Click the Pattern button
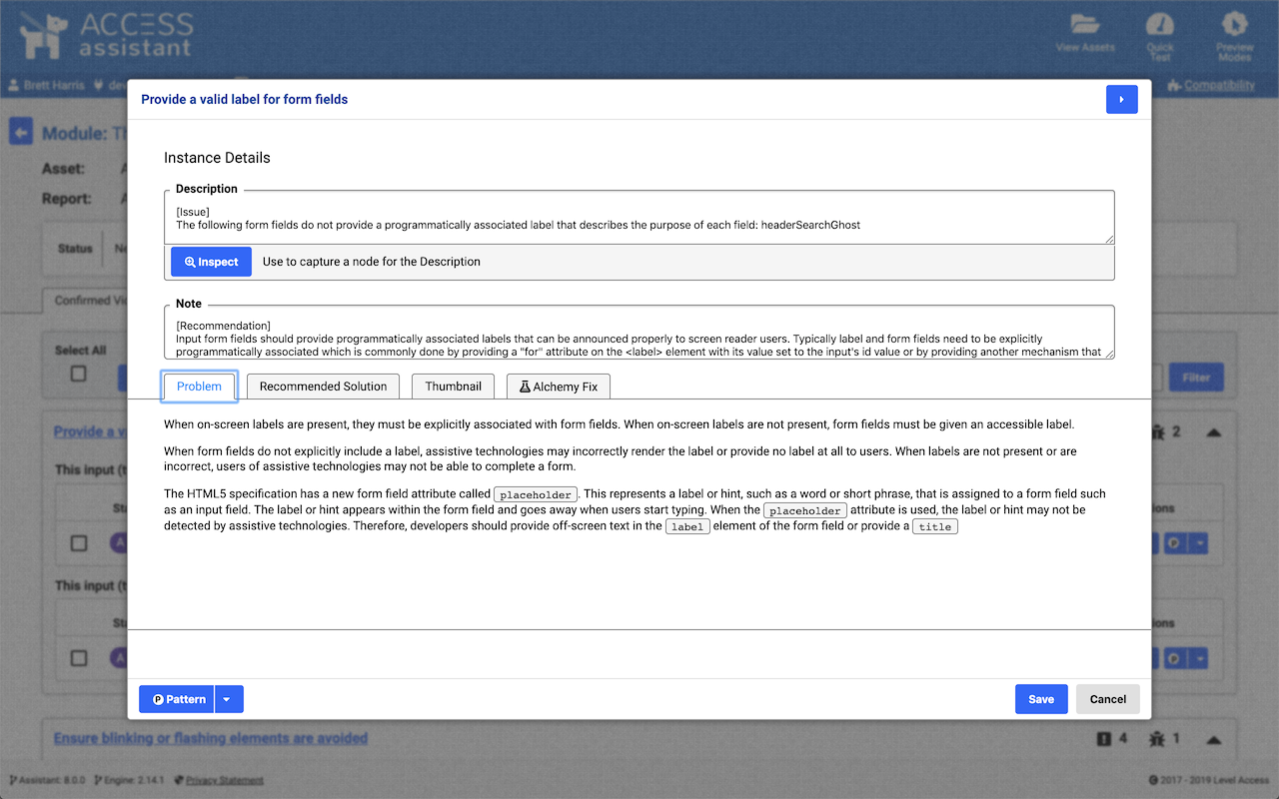Screen dimensions: 1279x799 click(178, 699)
